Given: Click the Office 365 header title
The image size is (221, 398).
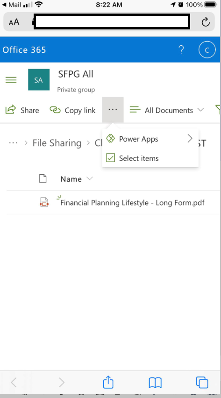Looking at the screenshot, I should pos(24,50).
